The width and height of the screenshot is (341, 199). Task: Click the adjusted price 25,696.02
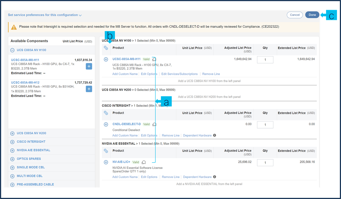click(x=245, y=162)
